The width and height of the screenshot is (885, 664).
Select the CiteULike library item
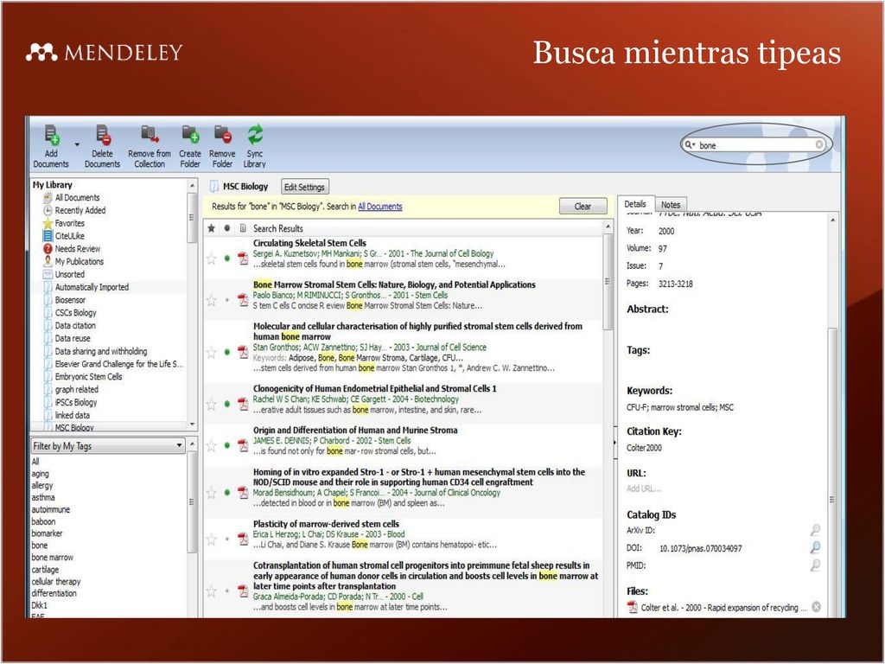tap(69, 236)
